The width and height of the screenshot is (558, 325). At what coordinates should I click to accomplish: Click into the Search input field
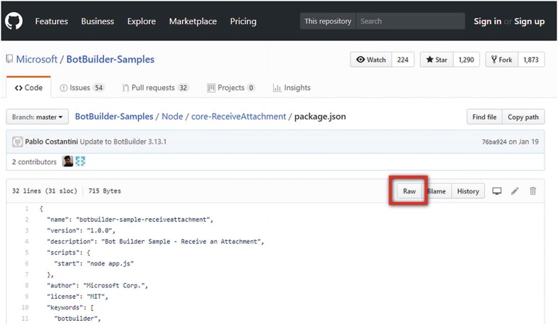click(x=410, y=21)
